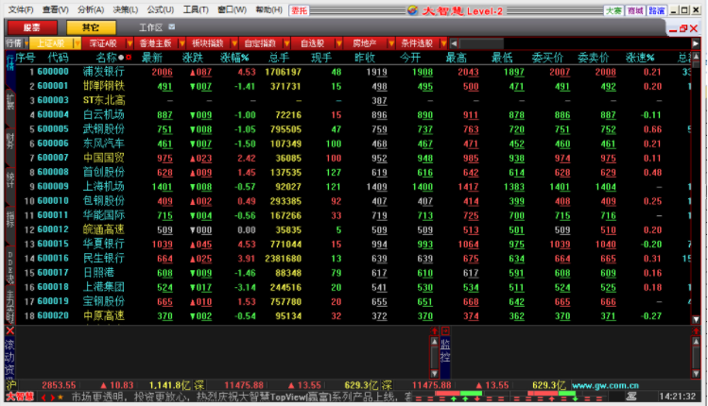708x406 pixels.
Task: Open the 决策(L) menu
Action: point(126,10)
